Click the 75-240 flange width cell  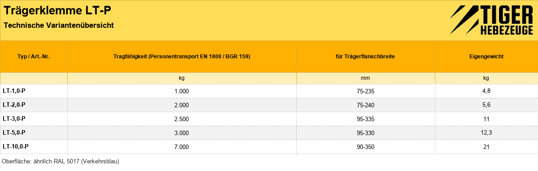tap(365, 105)
